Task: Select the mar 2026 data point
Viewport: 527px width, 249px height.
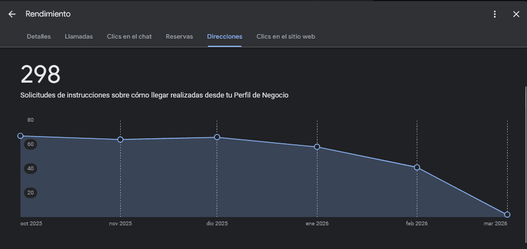Action: [x=507, y=214]
